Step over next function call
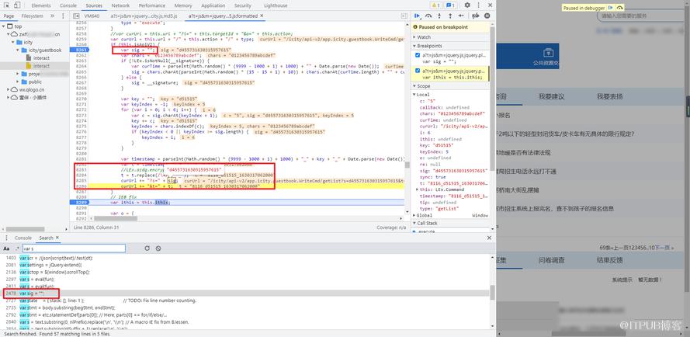Screen dimensions: 690x337 [x=428, y=16]
